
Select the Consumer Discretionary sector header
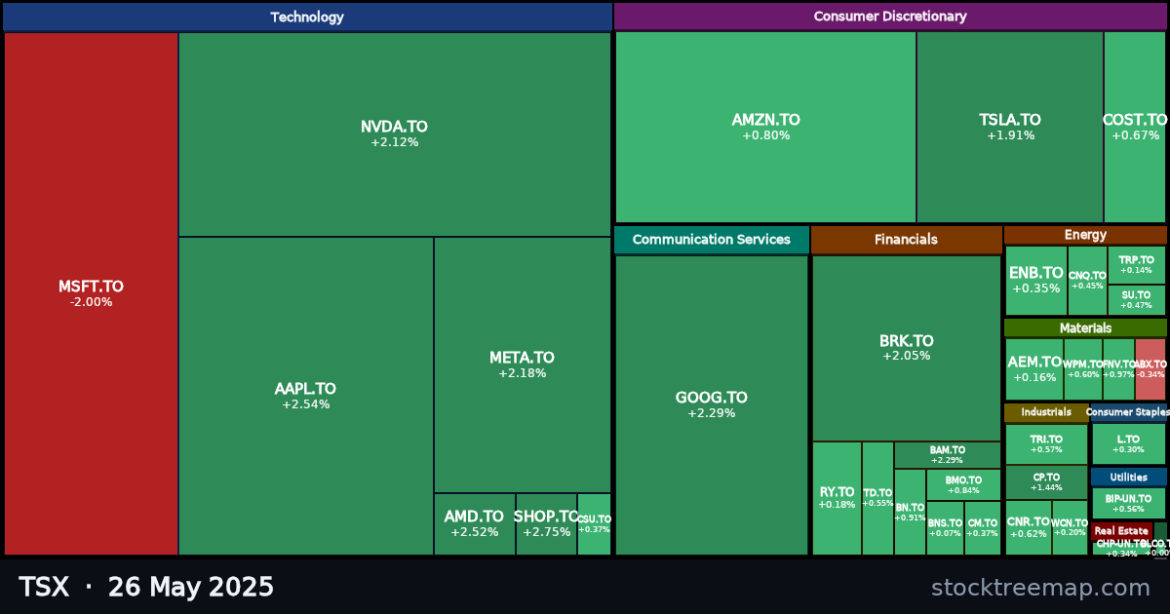890,17
